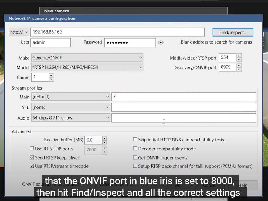Select the User name input field

[50, 42]
